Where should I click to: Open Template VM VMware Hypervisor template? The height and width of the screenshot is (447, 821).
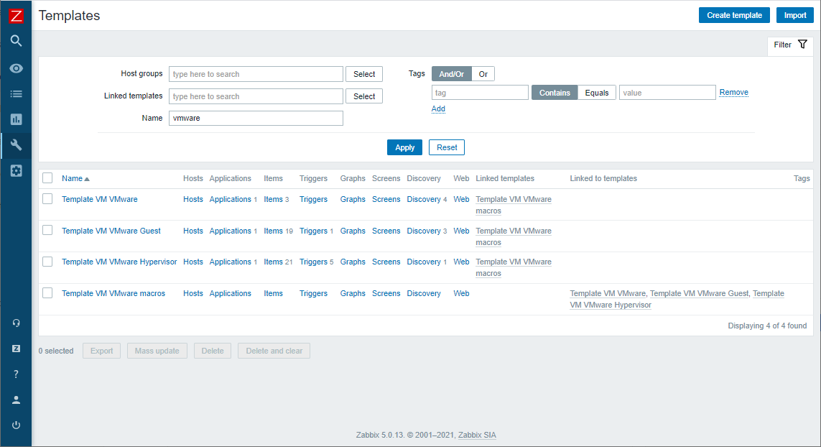click(x=119, y=262)
